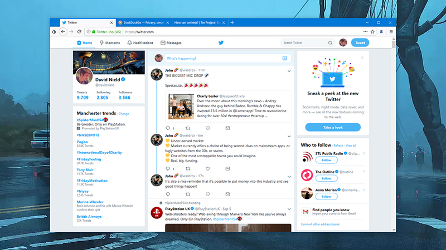The height and width of the screenshot is (250, 446).
Task: Click the browser forward arrow
Action: tap(71, 32)
